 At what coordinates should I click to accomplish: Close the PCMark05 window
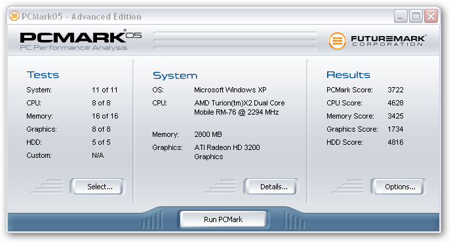click(431, 16)
